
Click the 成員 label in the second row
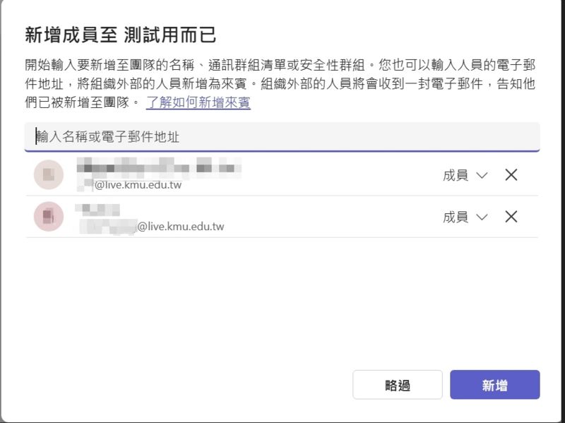[456, 217]
